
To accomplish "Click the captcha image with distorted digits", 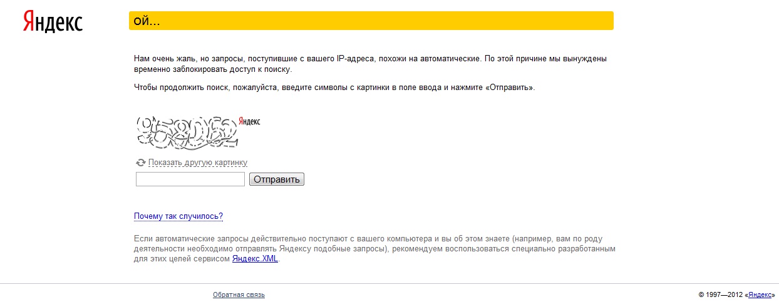I will tap(187, 133).
